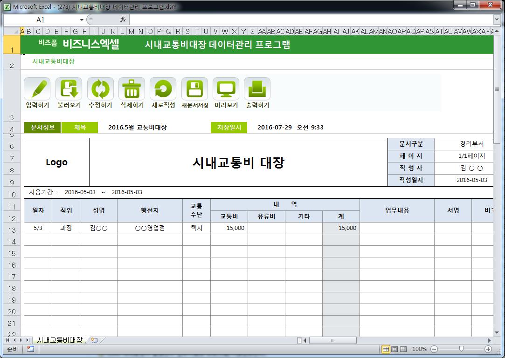
Task: Click the fx insert function button
Action: pyautogui.click(x=123, y=20)
